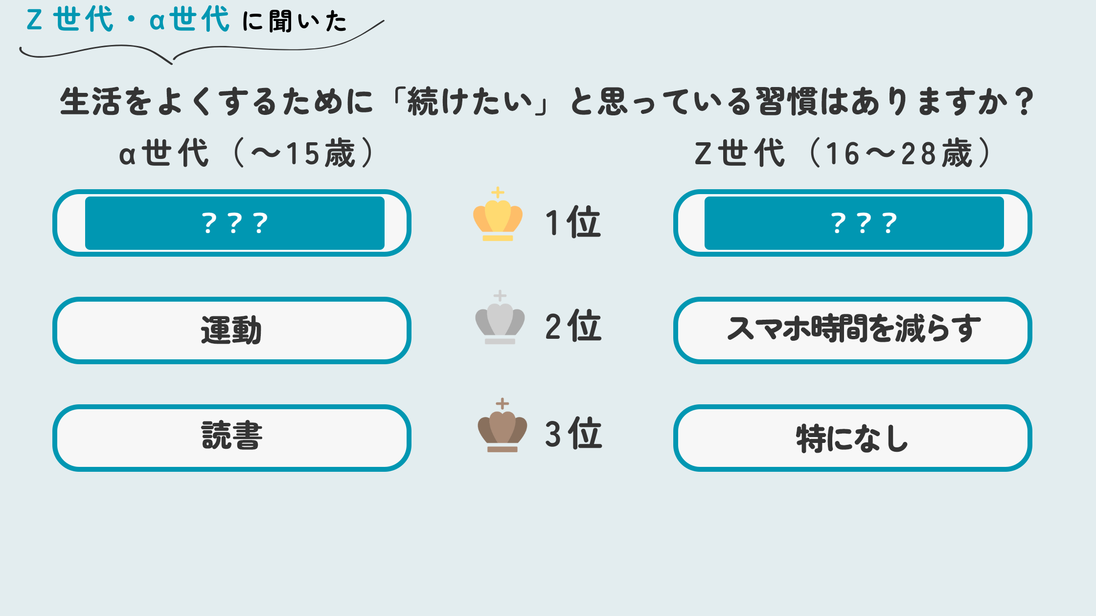Reveal the hidden ??? answer for α世代

(234, 223)
